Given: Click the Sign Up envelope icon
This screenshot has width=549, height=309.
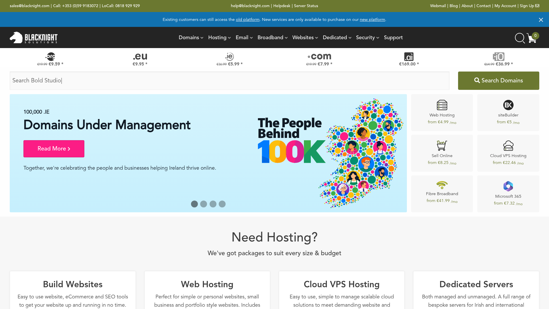Looking at the screenshot, I should 537,6.
